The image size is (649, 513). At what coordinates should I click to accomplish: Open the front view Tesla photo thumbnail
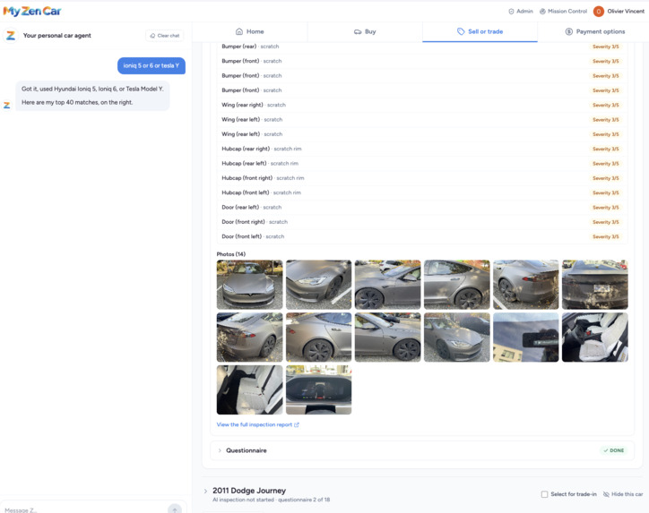click(x=249, y=285)
